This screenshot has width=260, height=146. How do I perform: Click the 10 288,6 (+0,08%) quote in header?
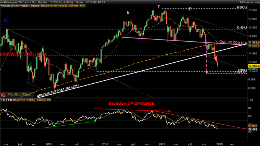pos(61,2)
